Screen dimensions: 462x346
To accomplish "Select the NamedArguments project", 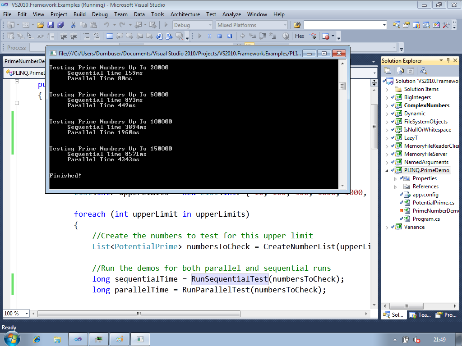I will pyautogui.click(x=426, y=162).
